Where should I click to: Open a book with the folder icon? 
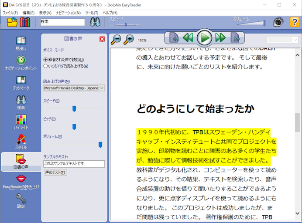(12, 22)
